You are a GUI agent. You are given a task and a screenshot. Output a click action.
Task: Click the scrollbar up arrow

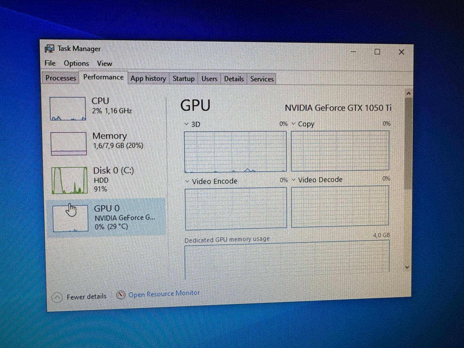click(x=408, y=93)
